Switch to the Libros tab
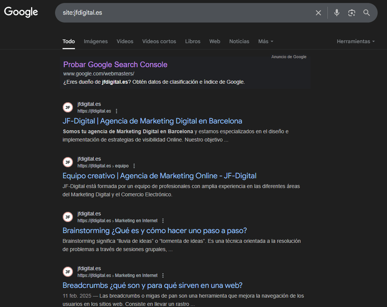The height and width of the screenshot is (307, 387). [x=193, y=41]
